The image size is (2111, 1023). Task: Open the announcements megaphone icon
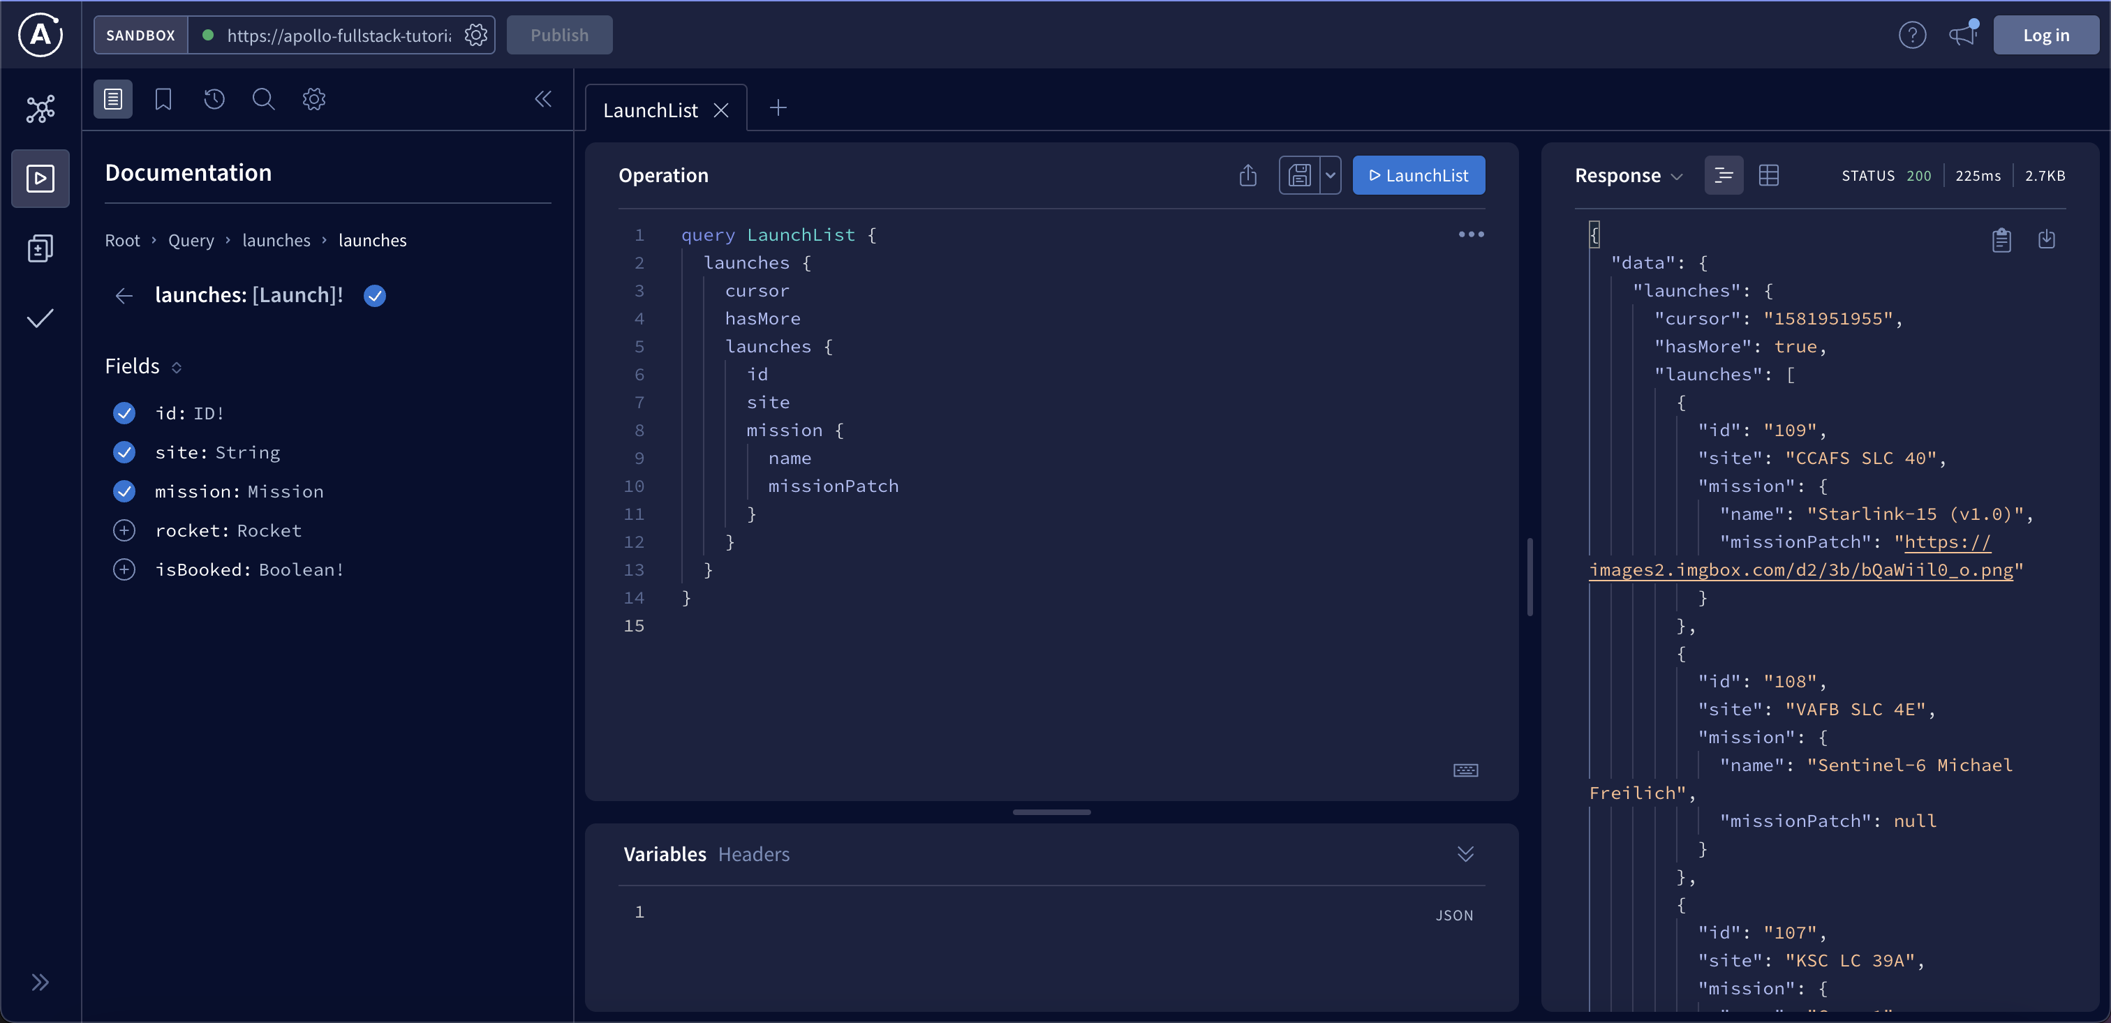[1964, 35]
